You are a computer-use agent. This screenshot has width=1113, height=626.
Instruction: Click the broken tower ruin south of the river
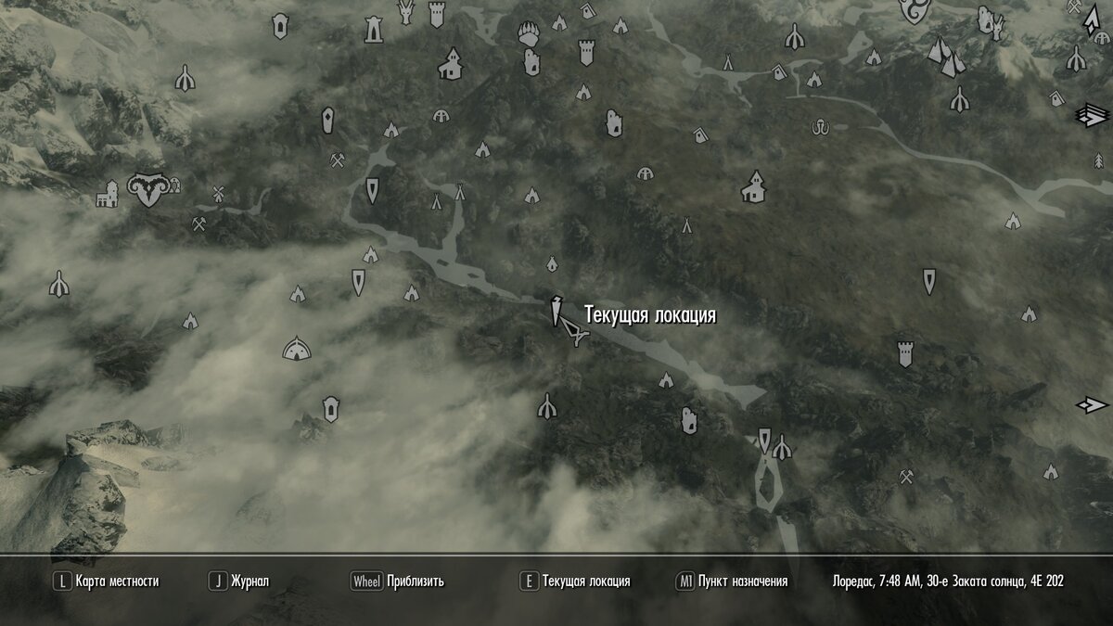coord(688,421)
